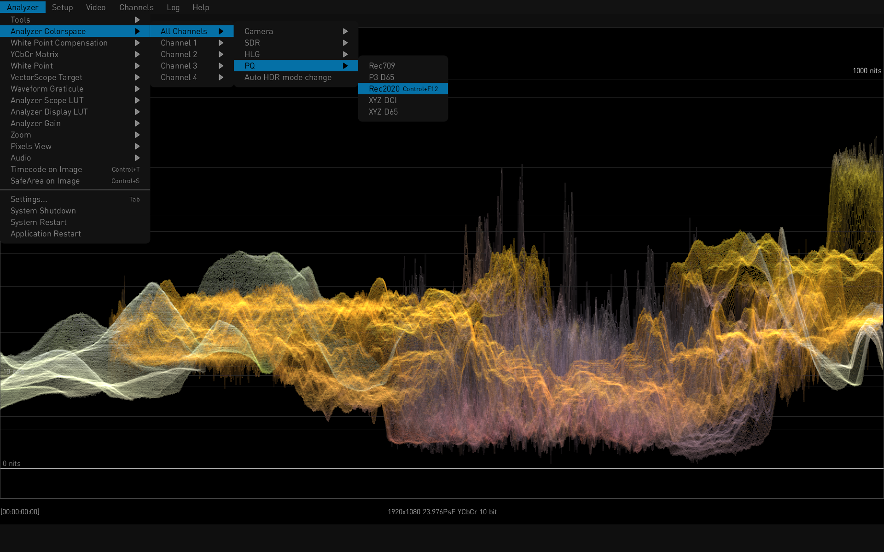
Task: Click the 1000 nits graticule label
Action: pyautogui.click(x=867, y=71)
